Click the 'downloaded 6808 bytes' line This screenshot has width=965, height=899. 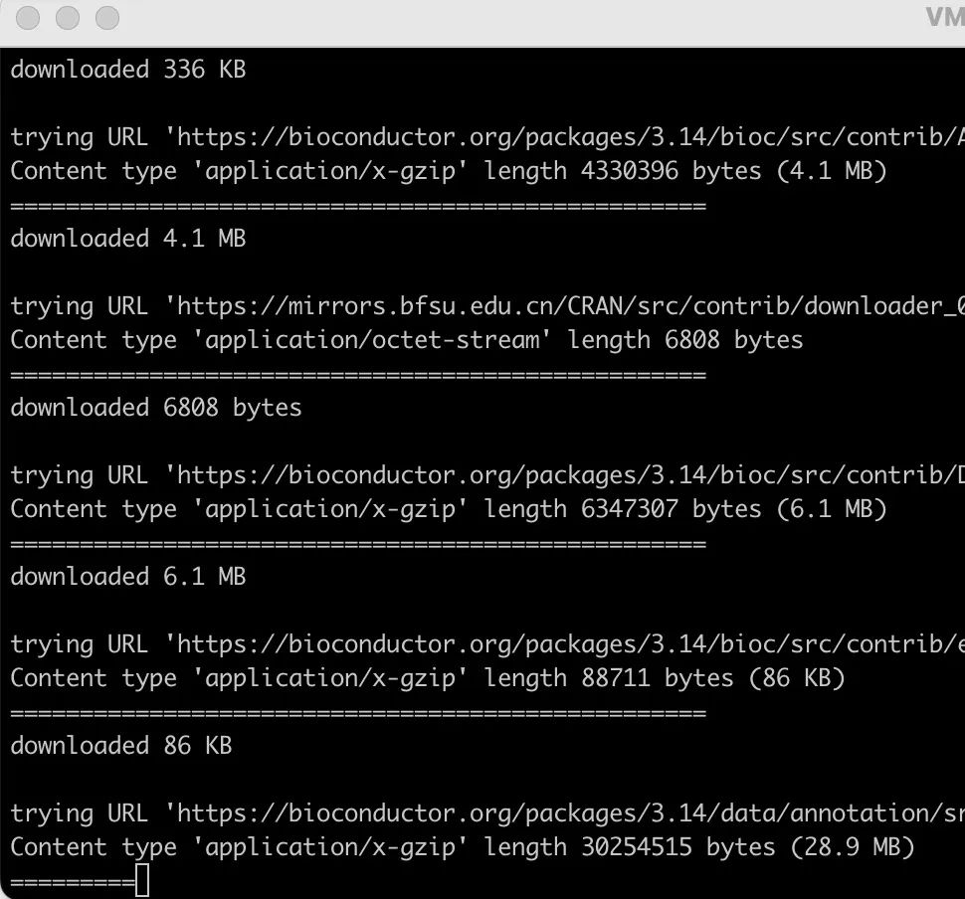pos(156,408)
